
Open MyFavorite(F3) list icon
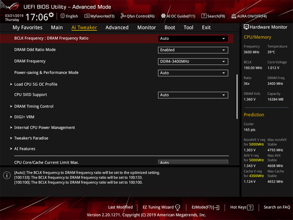click(x=87, y=16)
